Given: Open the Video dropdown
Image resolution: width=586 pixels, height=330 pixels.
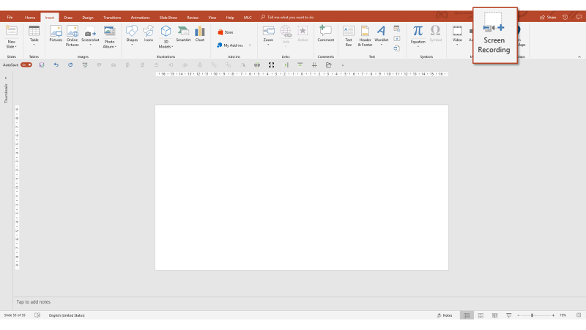Looking at the screenshot, I should click(457, 45).
